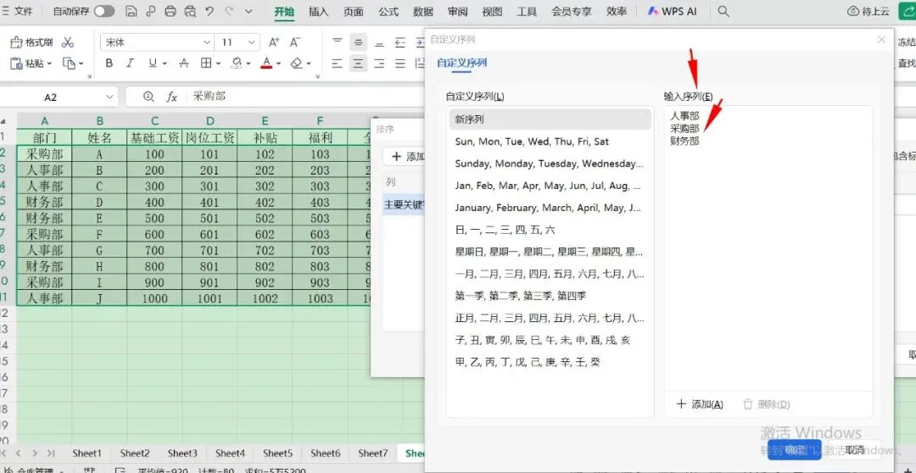Click the fx insert function icon
Viewport: 916px width, 473px height.
(171, 97)
